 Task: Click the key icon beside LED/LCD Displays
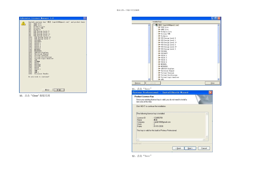tap(159, 68)
